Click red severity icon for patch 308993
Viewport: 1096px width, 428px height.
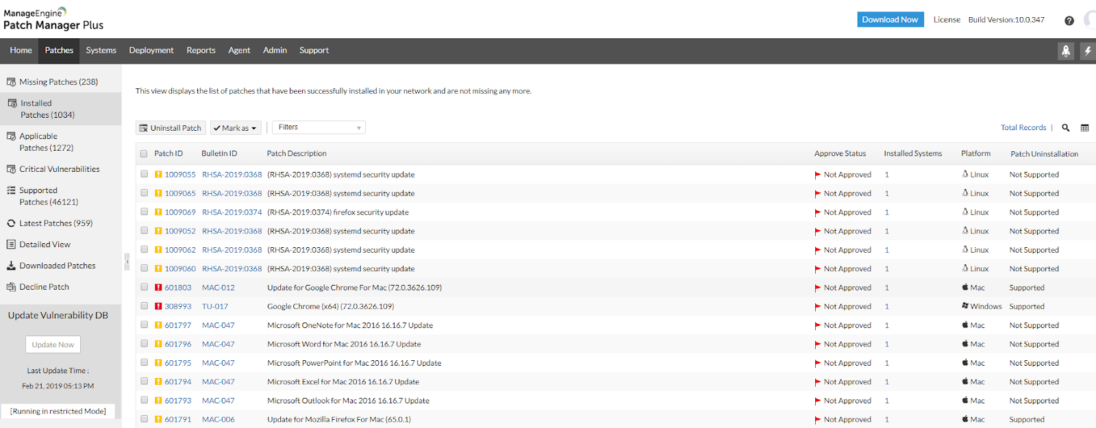coord(158,307)
